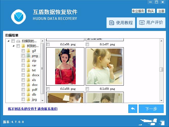Tick the xls folder checkbox
Viewport: 169px width, 127px height.
[x=23, y=80]
